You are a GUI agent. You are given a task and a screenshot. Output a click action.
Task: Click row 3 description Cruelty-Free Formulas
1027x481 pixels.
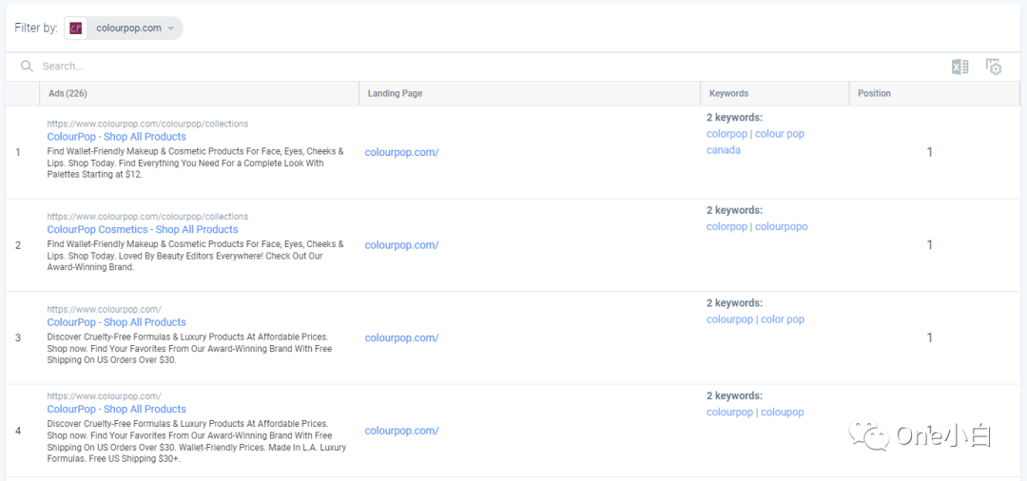click(190, 349)
